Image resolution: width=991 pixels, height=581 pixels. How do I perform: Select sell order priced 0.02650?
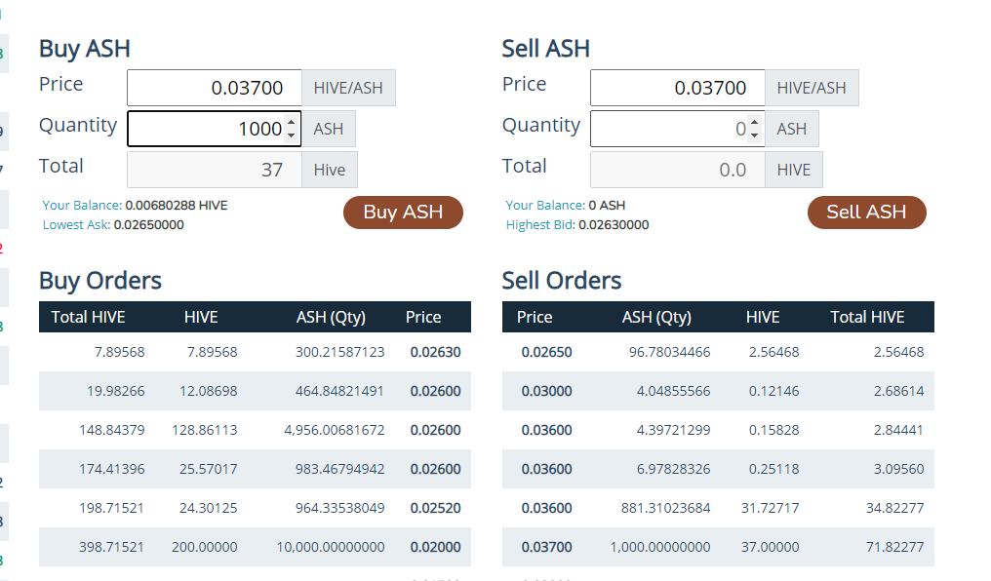[718, 352]
